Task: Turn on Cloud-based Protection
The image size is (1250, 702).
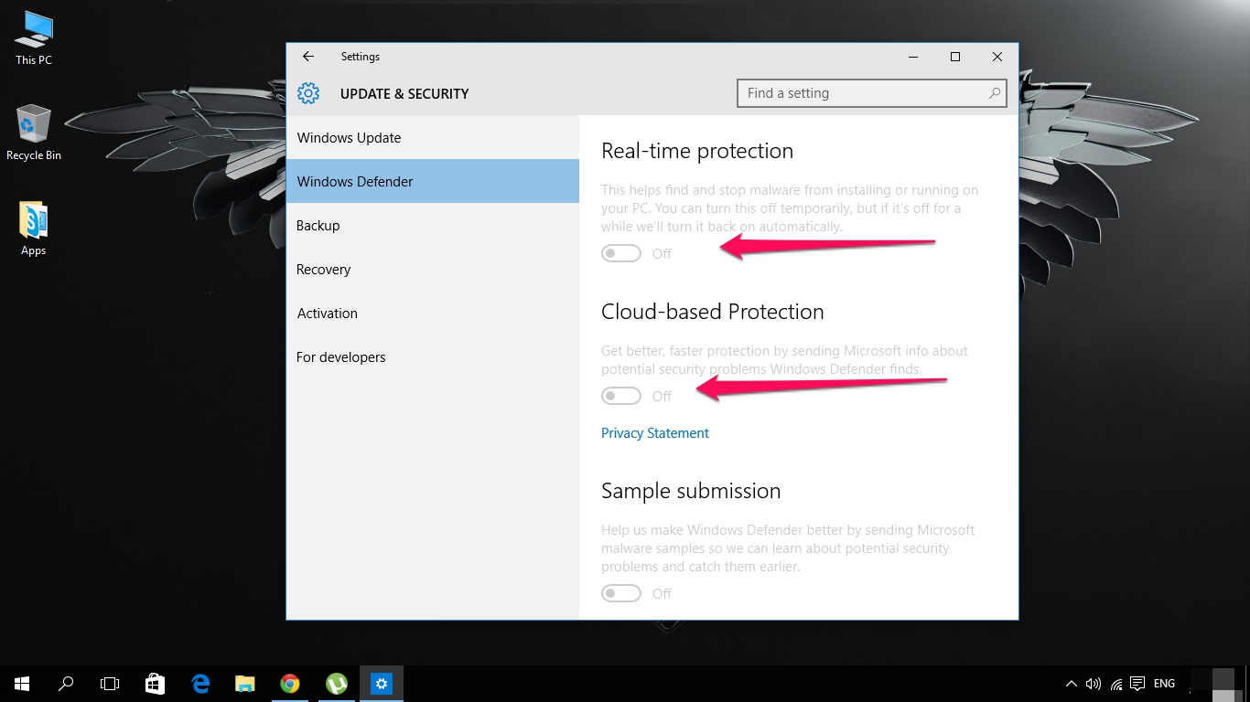Action: click(x=621, y=395)
